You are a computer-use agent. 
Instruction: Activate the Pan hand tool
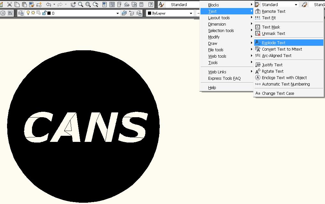tap(73, 4)
